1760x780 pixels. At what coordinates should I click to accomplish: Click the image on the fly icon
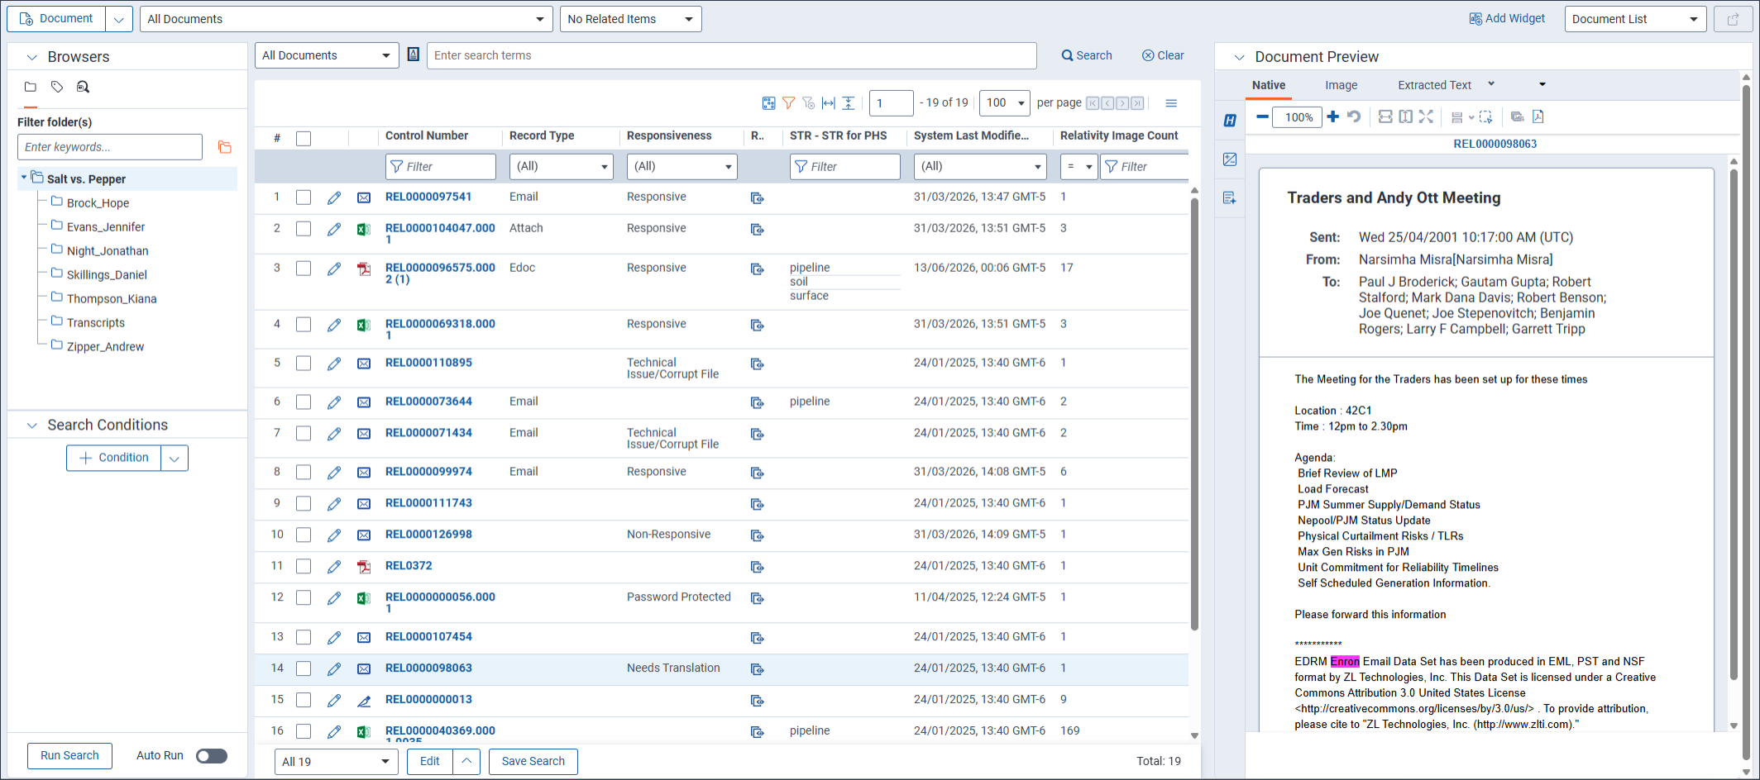coord(1517,117)
